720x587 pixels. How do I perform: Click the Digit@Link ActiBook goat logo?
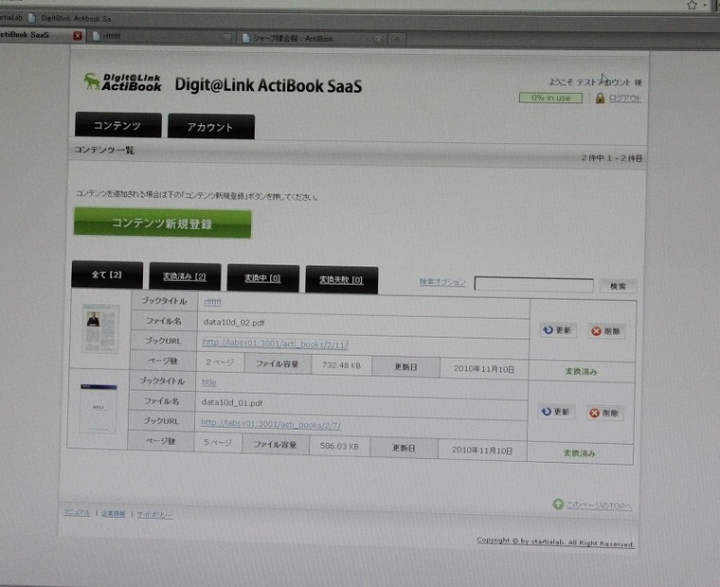click(x=122, y=82)
